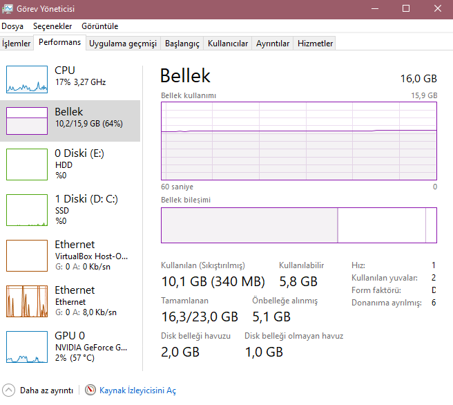Select CPU 17% 3,27 GHz entry
Viewport: 453px width, 405px height.
tap(80, 76)
